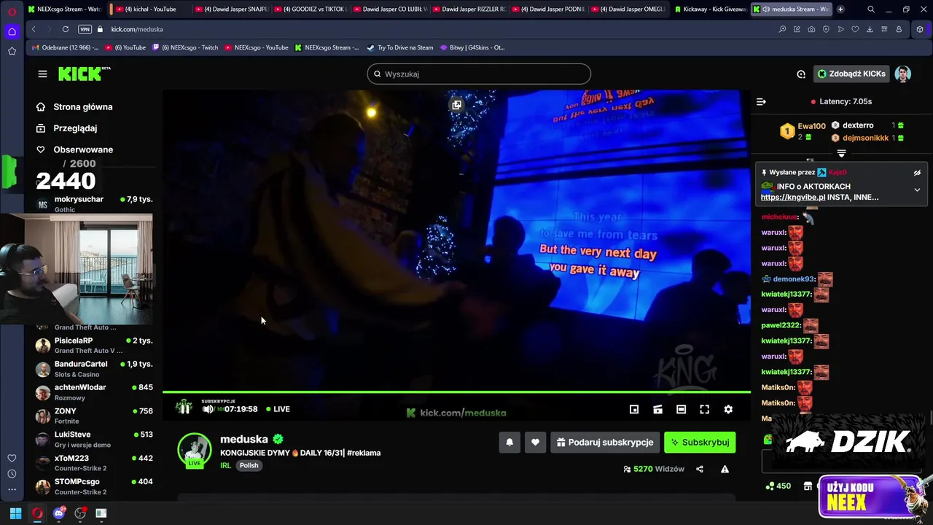
Task: Click the Subskrybuj button
Action: click(x=700, y=442)
